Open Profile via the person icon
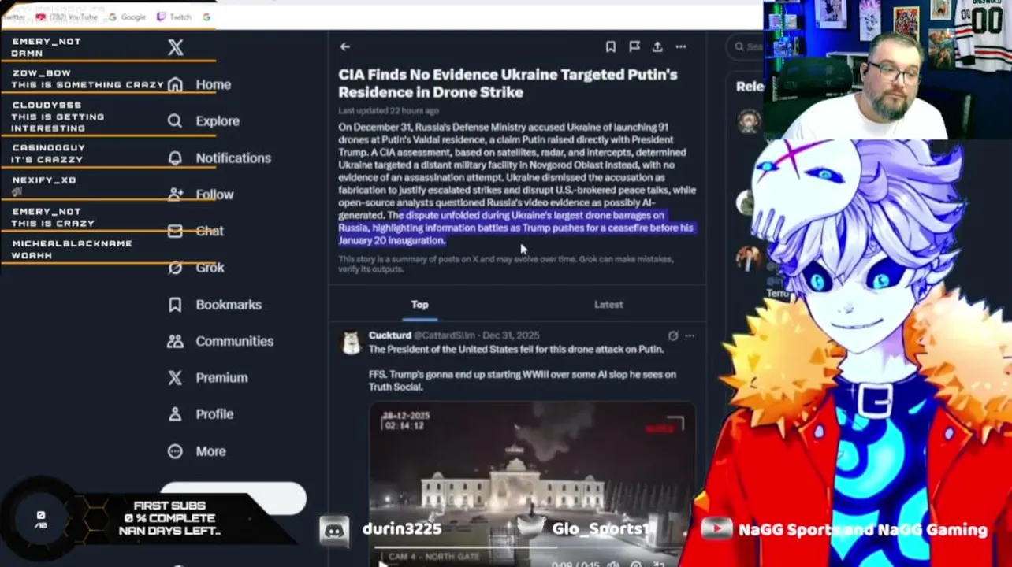 [x=175, y=414]
